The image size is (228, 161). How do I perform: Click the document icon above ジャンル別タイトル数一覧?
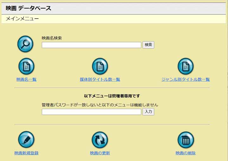186,66
